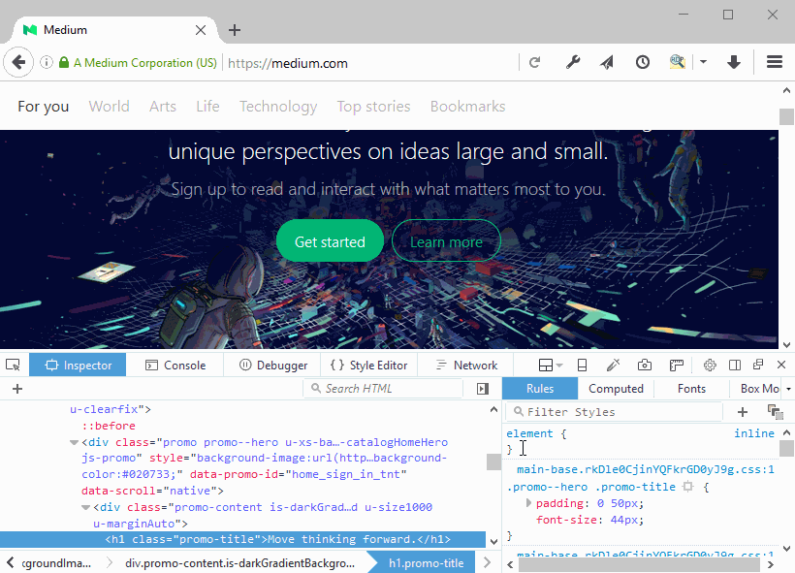Click the Learn more button
Viewport: 795px width, 573px height.
446,241
